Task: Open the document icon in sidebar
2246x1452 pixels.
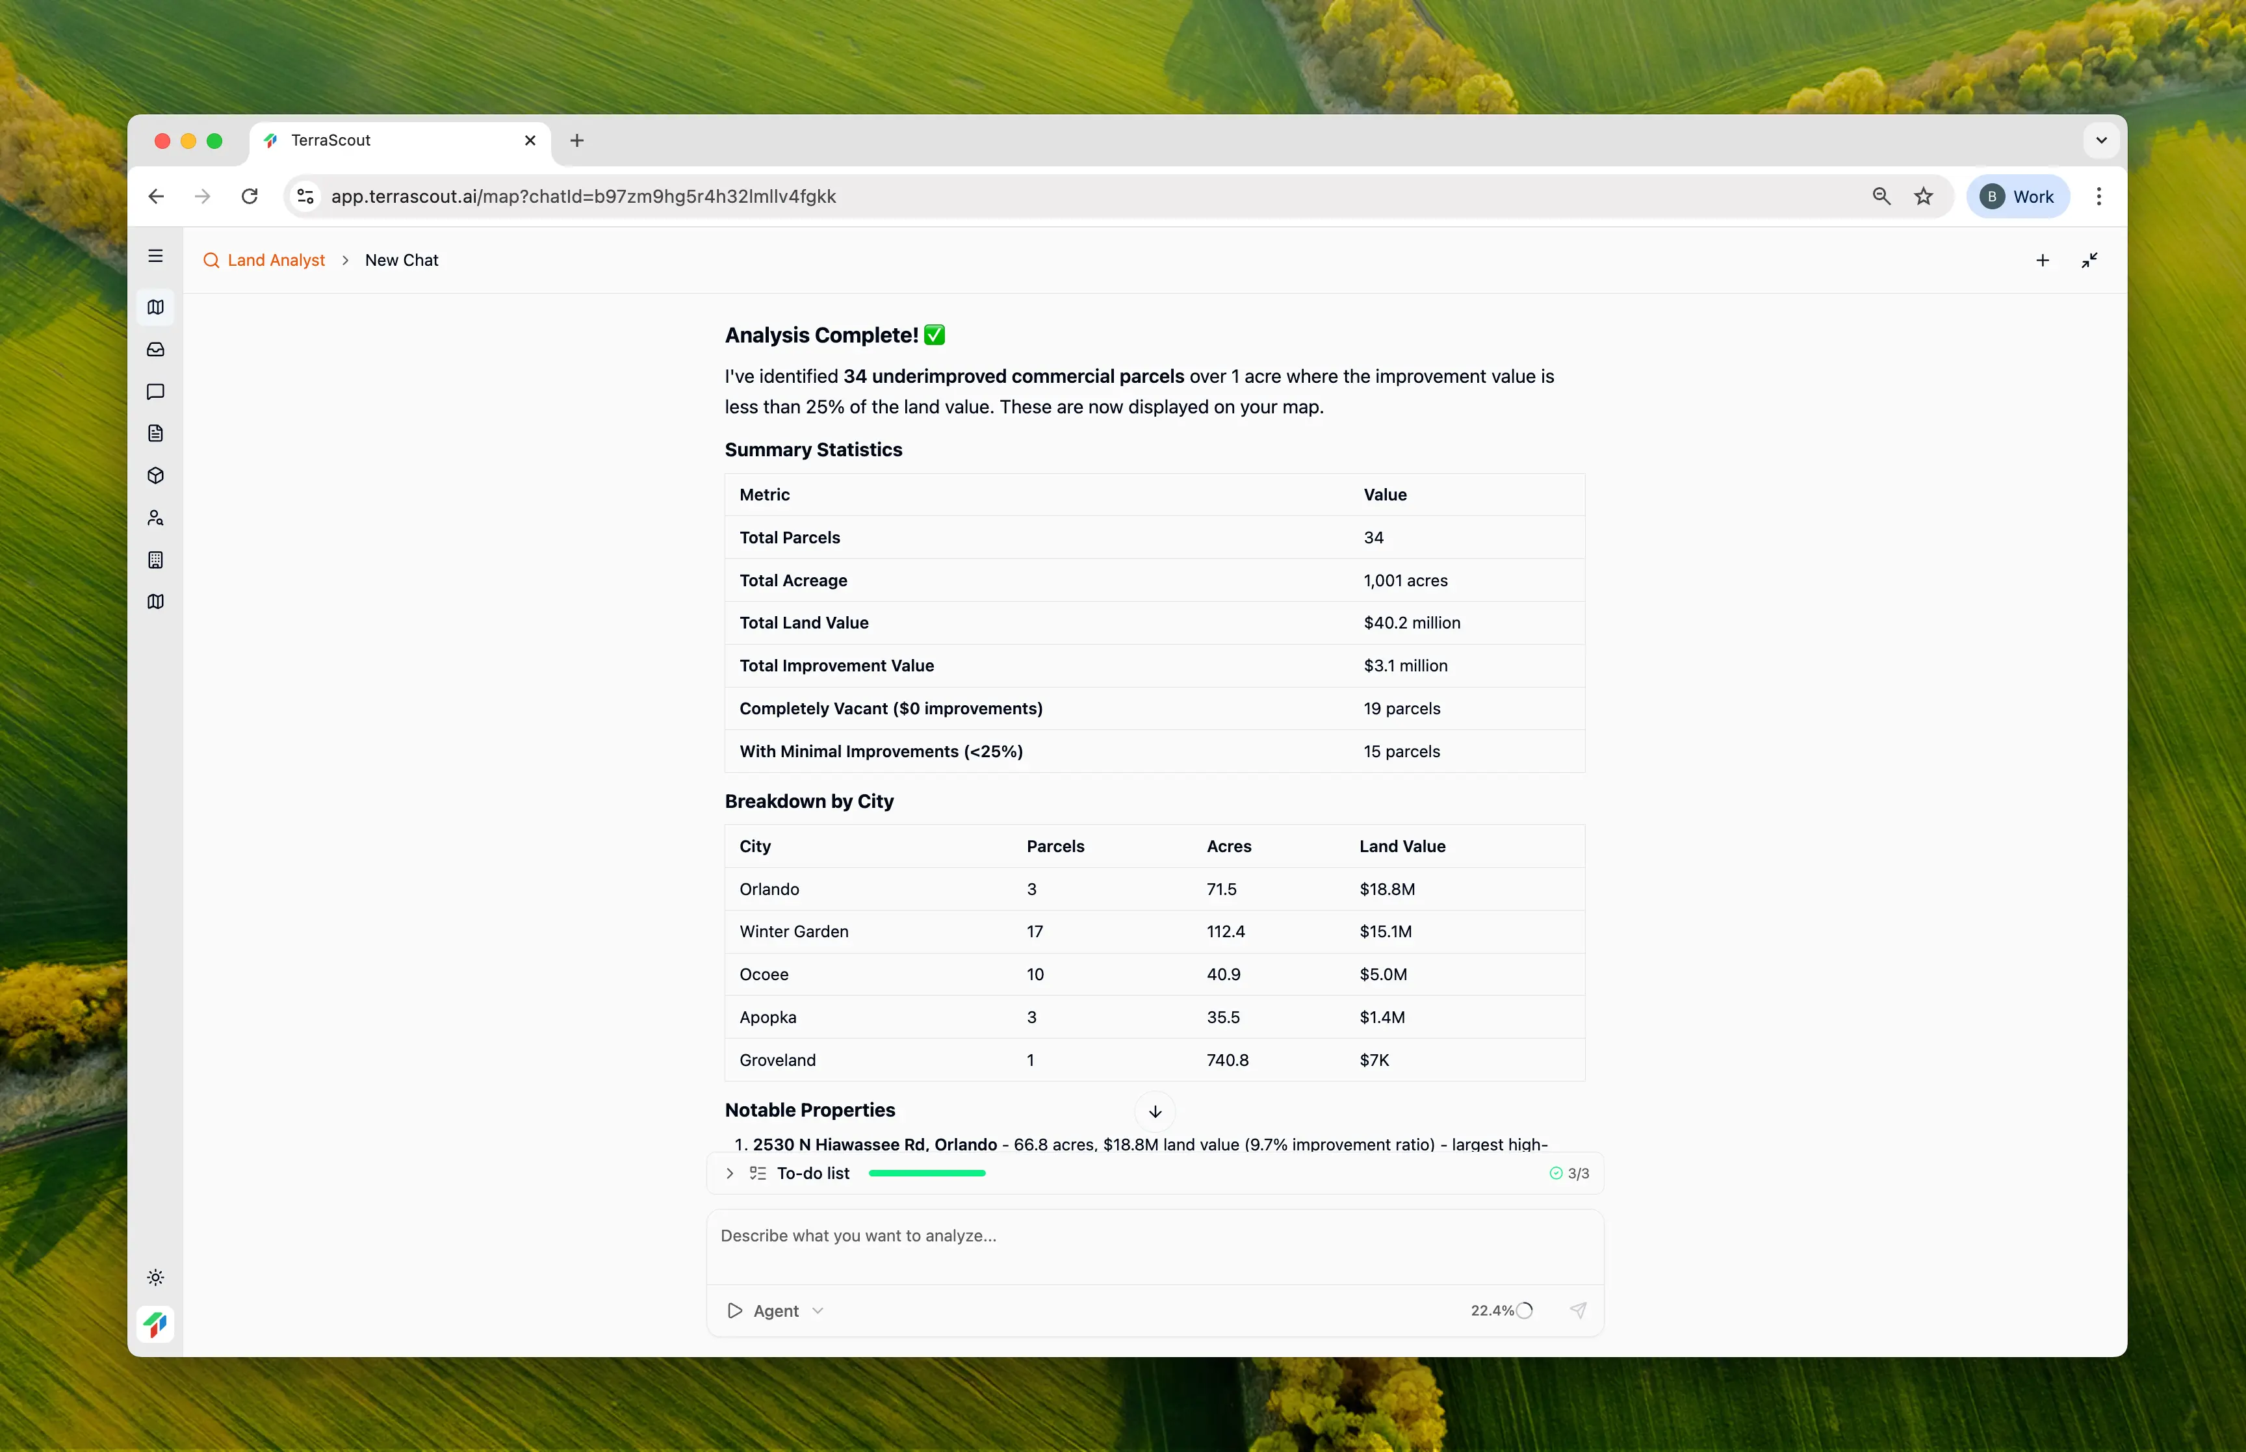Action: click(x=155, y=434)
